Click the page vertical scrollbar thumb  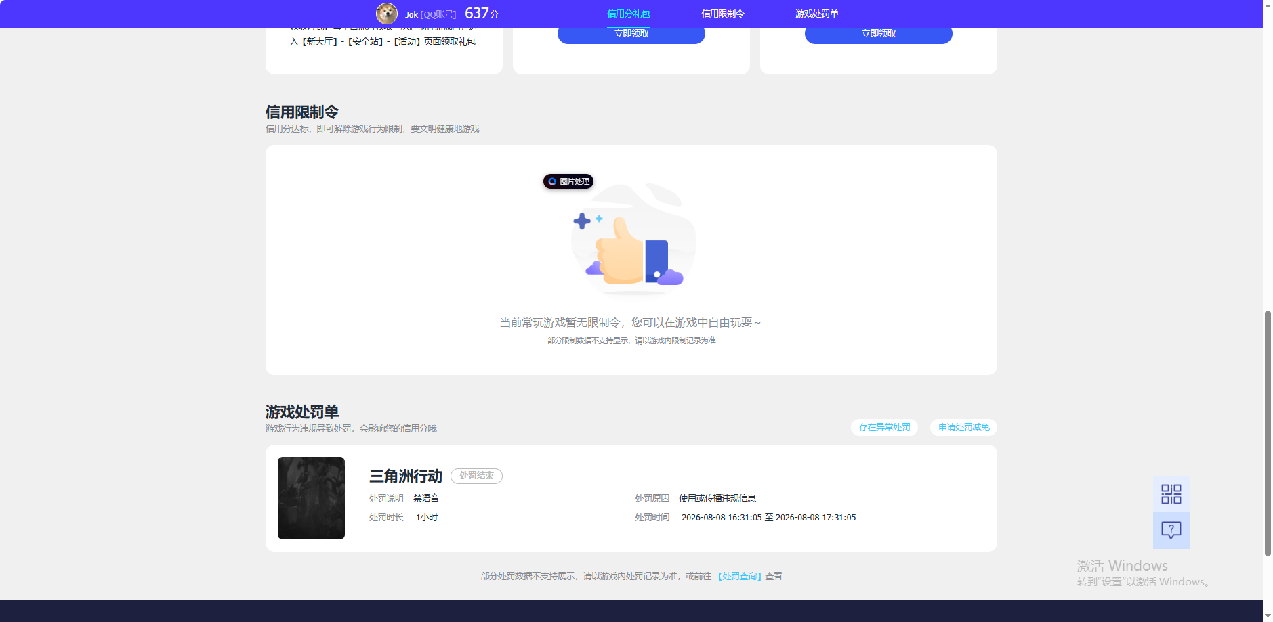tap(1268, 433)
